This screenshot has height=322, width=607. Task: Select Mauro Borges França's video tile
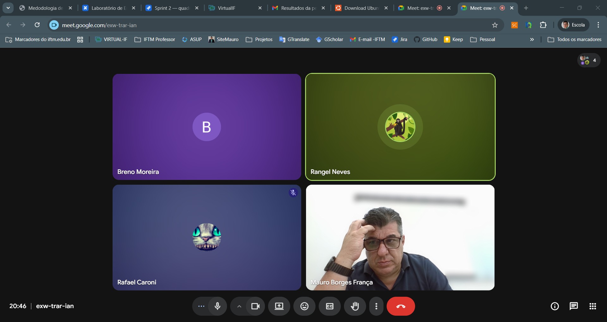pos(400,237)
